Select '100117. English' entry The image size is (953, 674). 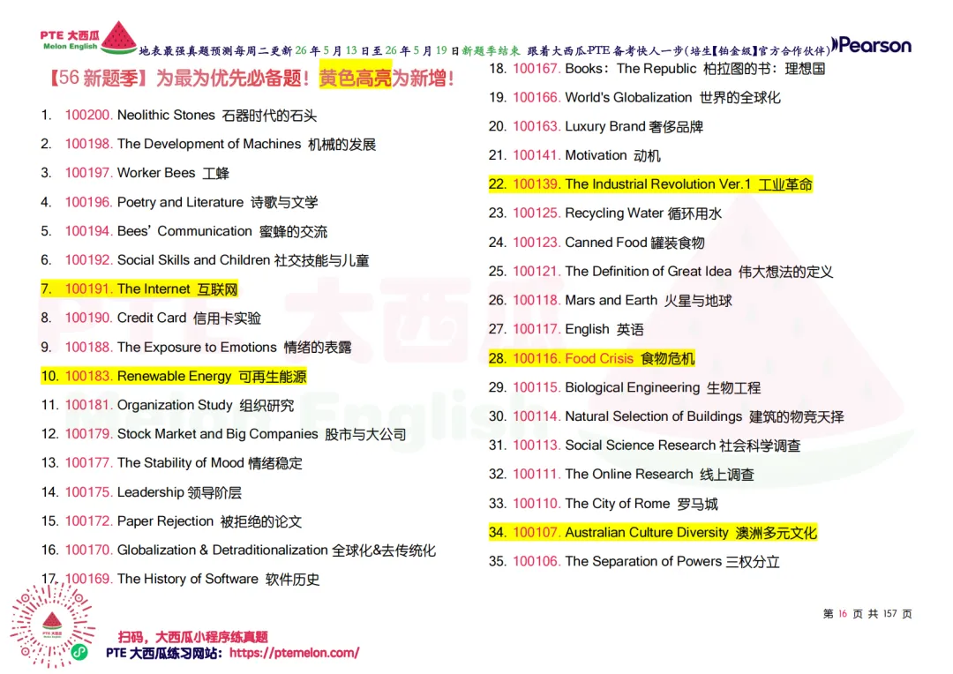point(566,329)
